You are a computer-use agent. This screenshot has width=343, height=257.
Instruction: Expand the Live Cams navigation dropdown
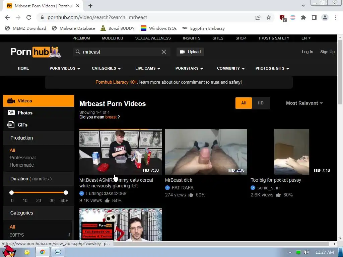(148, 68)
